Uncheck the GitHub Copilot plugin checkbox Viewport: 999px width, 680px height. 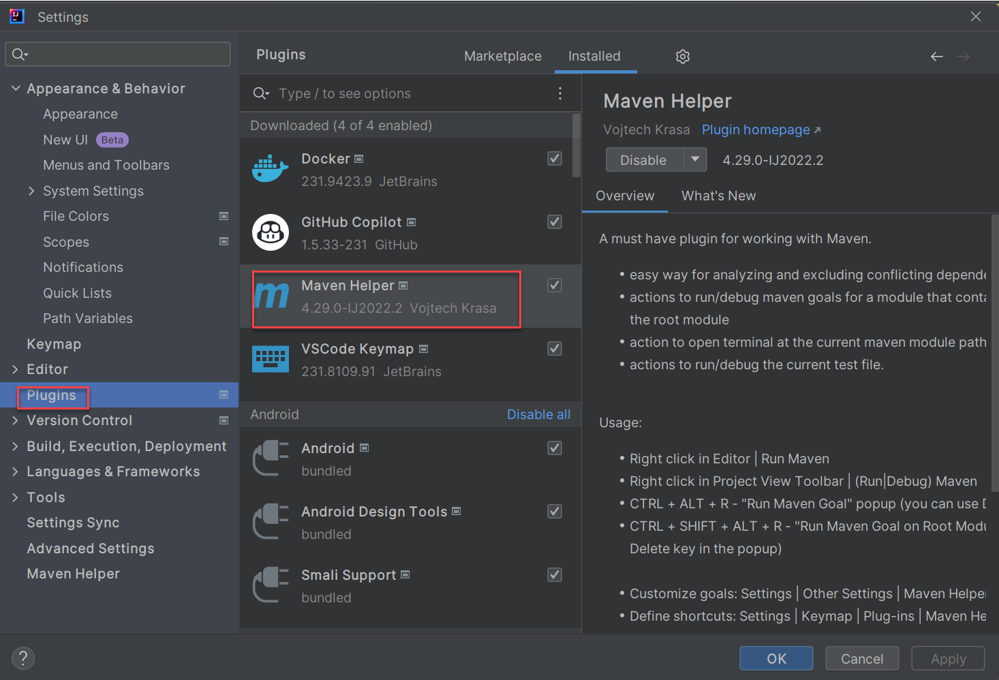(x=555, y=221)
